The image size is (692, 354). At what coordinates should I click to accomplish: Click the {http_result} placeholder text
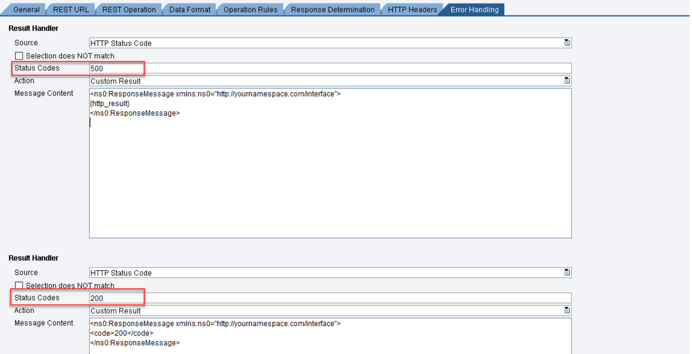[110, 103]
